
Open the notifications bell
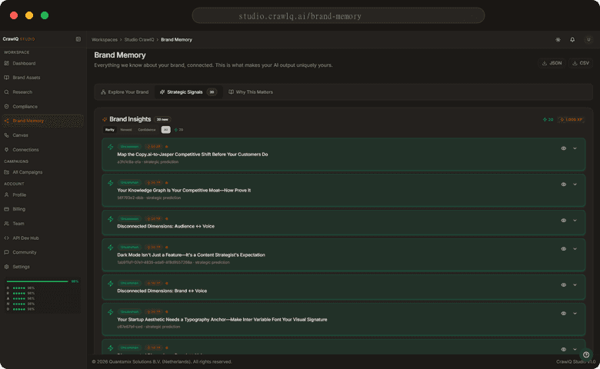(x=572, y=40)
